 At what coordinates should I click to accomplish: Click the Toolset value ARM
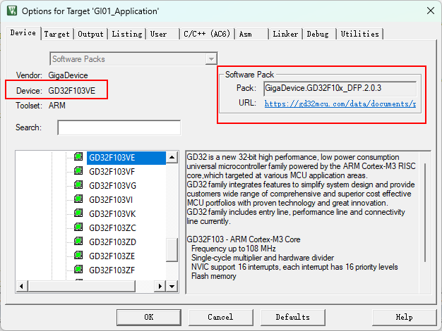(57, 106)
